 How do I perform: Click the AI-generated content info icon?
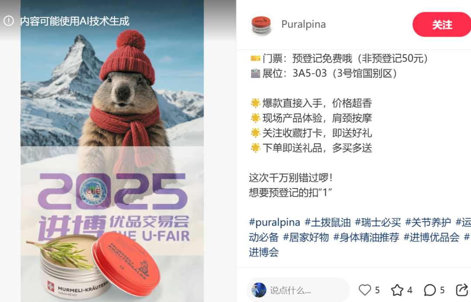coord(9,21)
